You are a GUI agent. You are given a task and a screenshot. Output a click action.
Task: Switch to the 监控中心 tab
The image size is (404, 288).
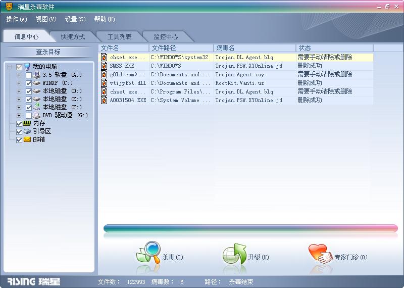[x=166, y=36]
